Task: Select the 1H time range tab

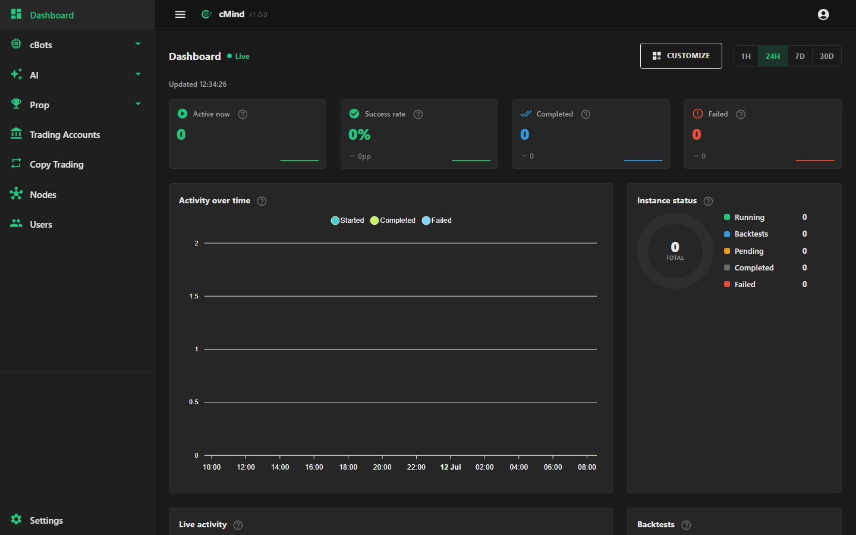Action: 746,56
